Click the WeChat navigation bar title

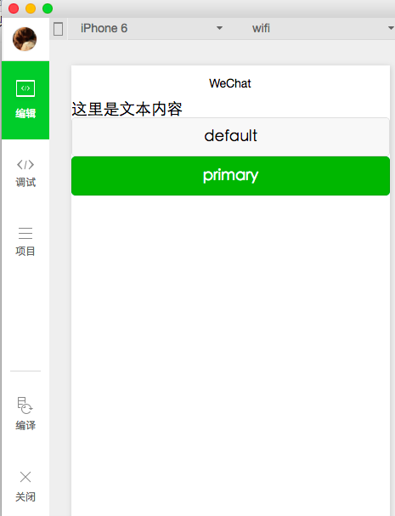point(230,83)
